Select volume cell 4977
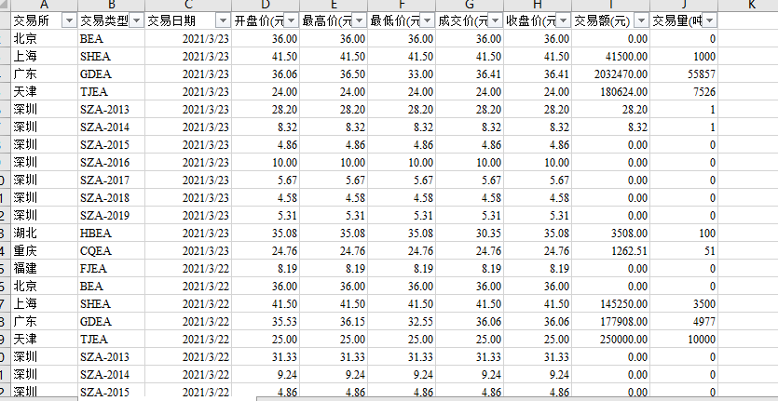This screenshot has height=401, width=778. [x=684, y=322]
